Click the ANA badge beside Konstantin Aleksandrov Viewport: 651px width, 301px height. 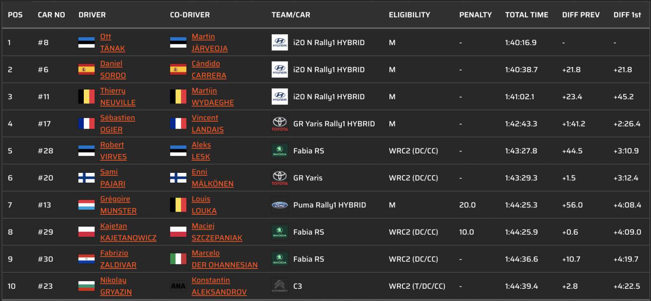(178, 286)
